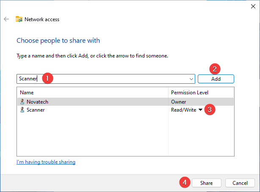The height and width of the screenshot is (192, 260).
Task: Click the Network access folder icon
Action: pos(19,19)
